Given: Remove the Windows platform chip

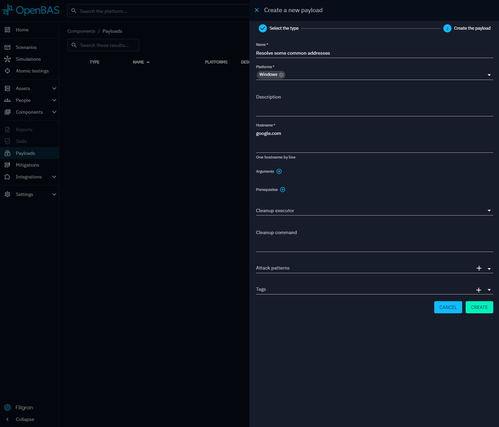Looking at the screenshot, I should pos(281,75).
